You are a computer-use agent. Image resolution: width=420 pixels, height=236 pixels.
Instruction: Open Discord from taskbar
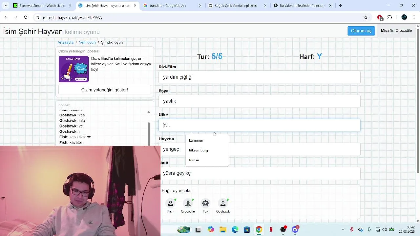click(x=295, y=230)
